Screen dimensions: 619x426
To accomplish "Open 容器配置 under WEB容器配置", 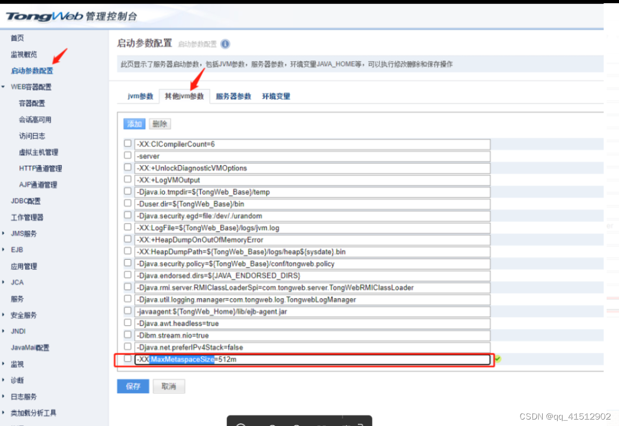I will click(x=32, y=103).
